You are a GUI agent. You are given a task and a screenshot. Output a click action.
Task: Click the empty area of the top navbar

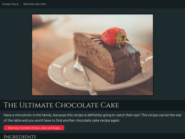click(x=116, y=4)
